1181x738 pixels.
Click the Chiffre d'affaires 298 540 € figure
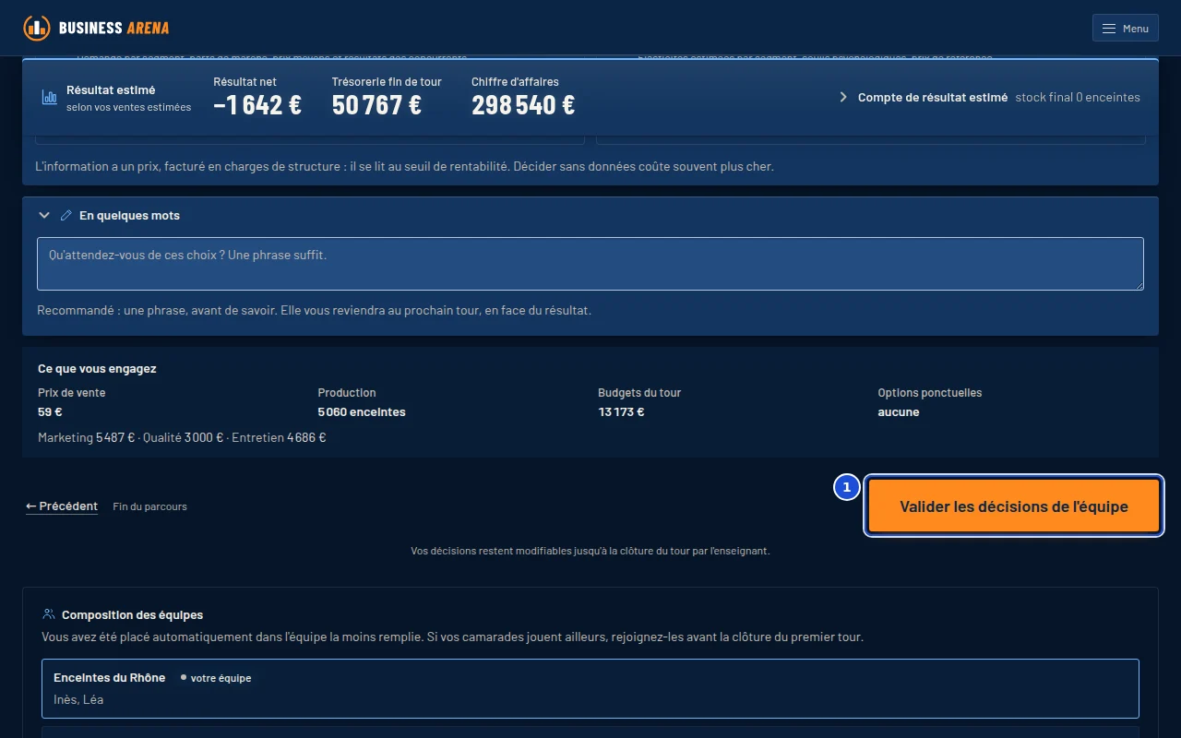(523, 105)
